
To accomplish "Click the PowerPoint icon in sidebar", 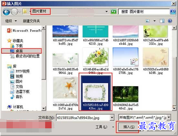I will click(x=9, y=30).
